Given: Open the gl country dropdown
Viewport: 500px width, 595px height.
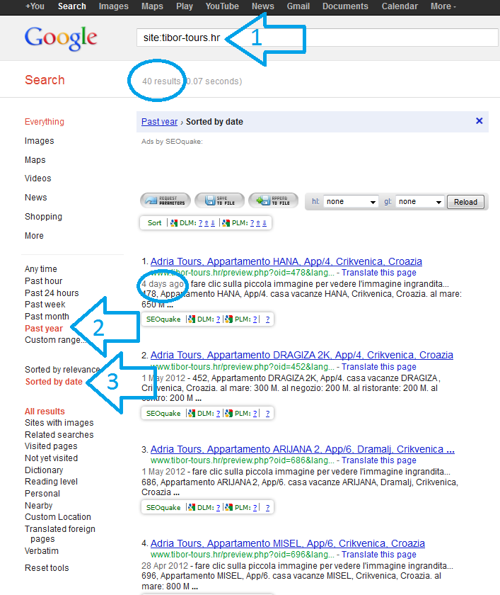Looking at the screenshot, I should [420, 202].
